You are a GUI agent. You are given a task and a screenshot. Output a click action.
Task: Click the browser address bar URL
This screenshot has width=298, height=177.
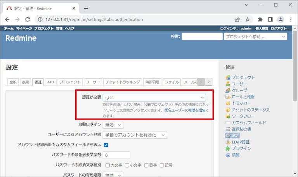click(x=94, y=19)
